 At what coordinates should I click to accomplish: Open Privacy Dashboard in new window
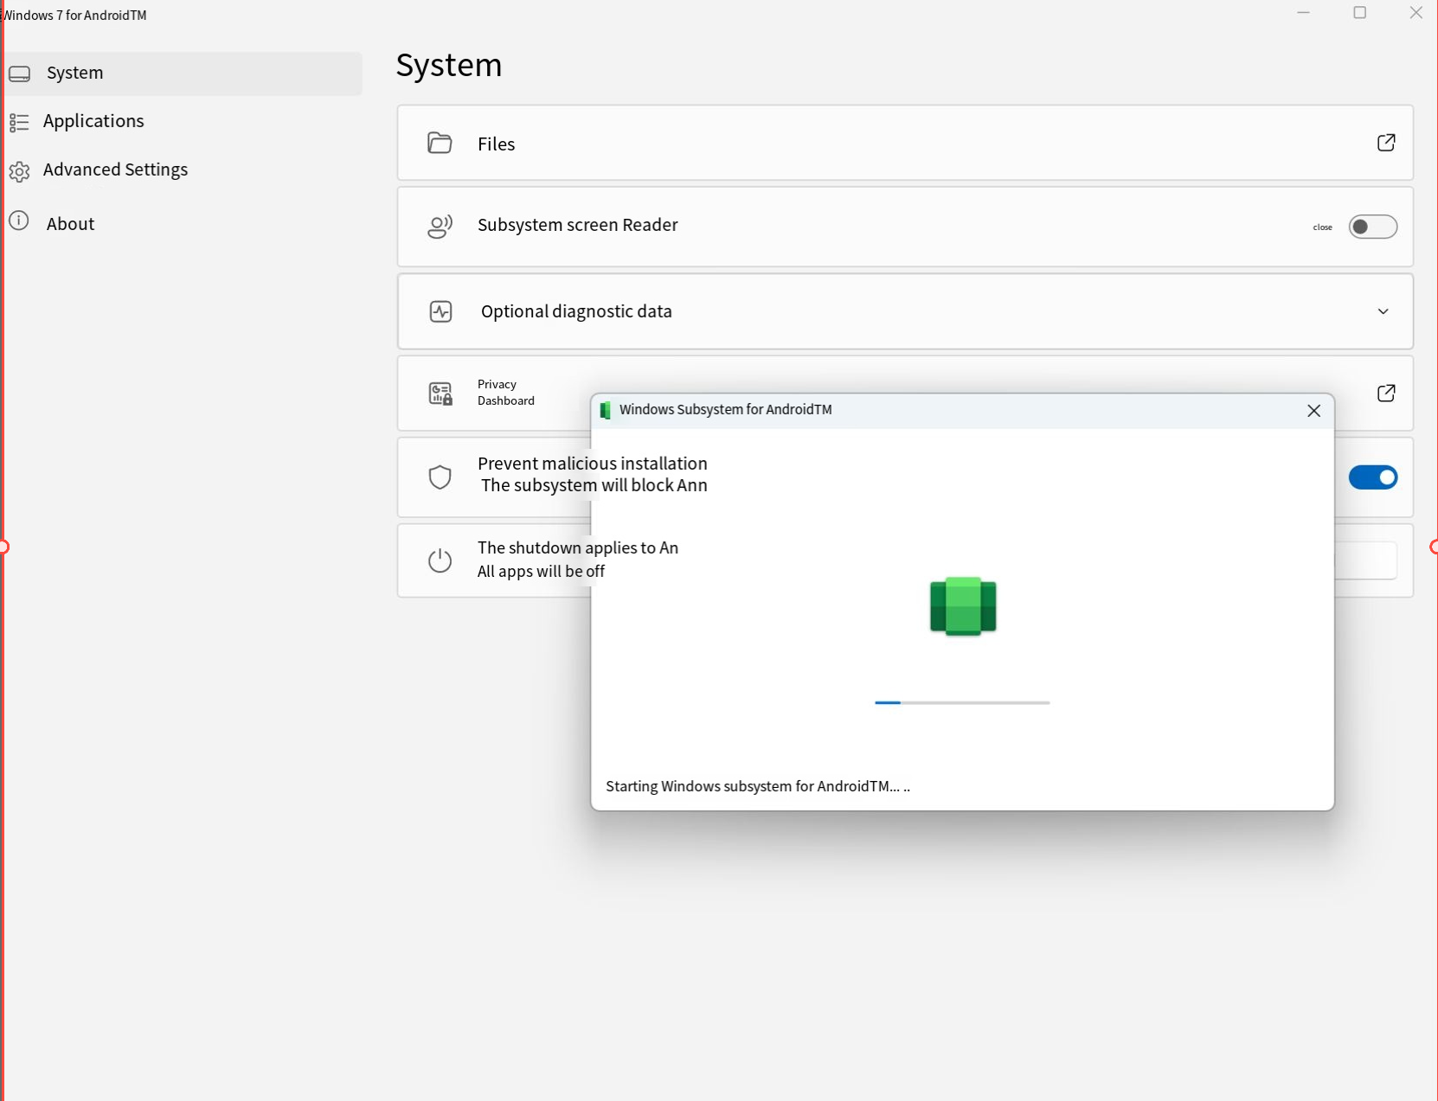1386,393
